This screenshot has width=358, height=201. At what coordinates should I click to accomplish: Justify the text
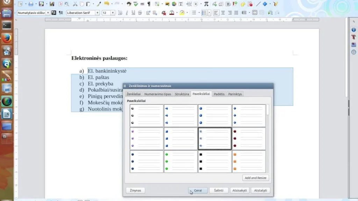coord(236,13)
